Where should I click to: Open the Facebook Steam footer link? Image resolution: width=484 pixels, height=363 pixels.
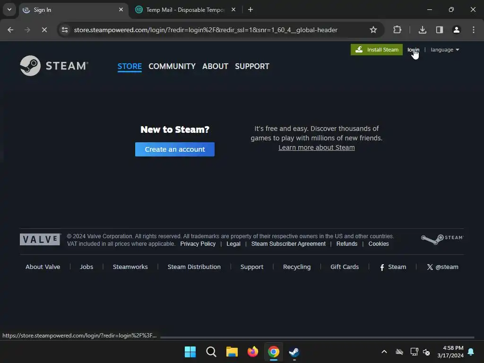tap(393, 267)
